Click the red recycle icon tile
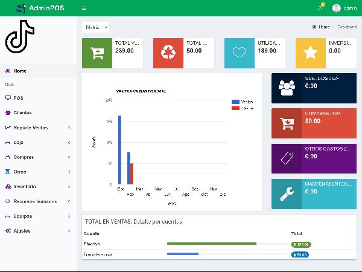This screenshot has width=362, height=272. point(168,53)
